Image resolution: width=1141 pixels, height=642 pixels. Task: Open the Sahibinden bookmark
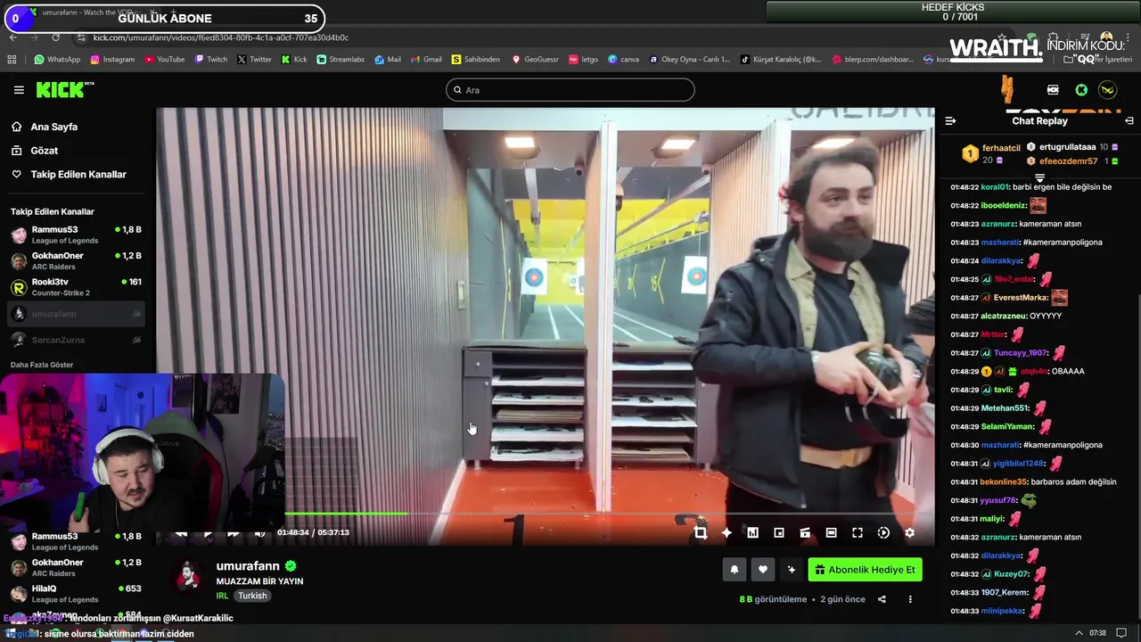[x=476, y=60]
